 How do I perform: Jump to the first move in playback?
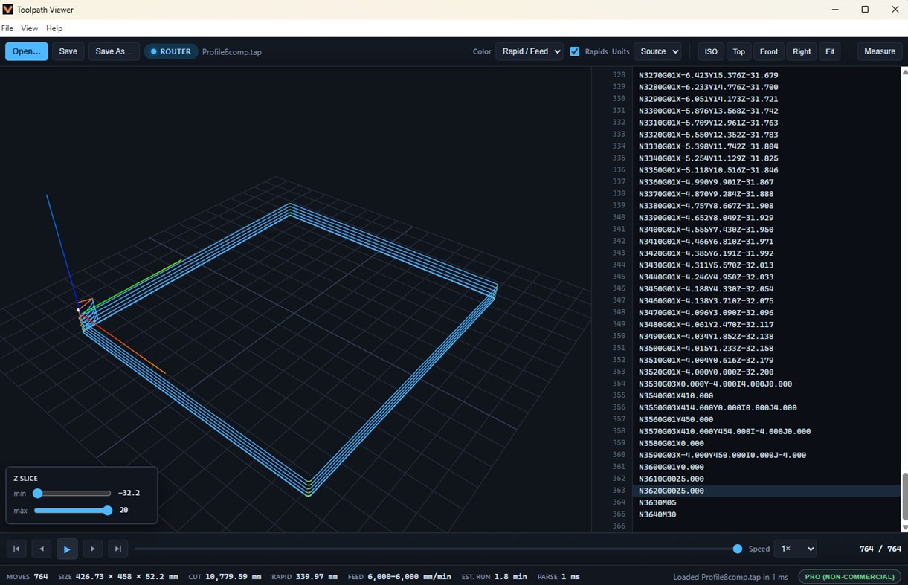[x=16, y=549]
